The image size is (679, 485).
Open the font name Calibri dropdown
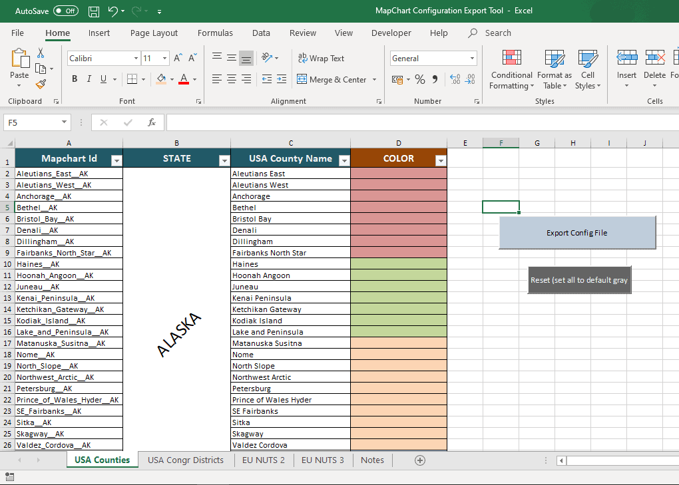click(136, 58)
